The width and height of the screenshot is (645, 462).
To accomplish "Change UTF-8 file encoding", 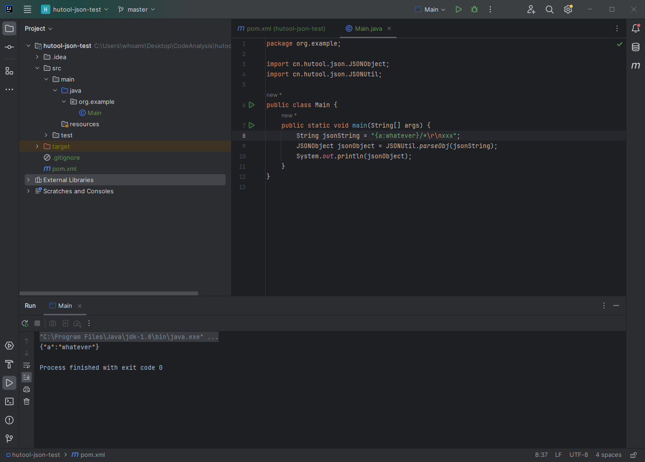I will 579,455.
